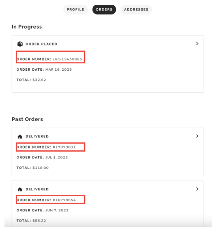Click the $118.00 total line

(33, 167)
